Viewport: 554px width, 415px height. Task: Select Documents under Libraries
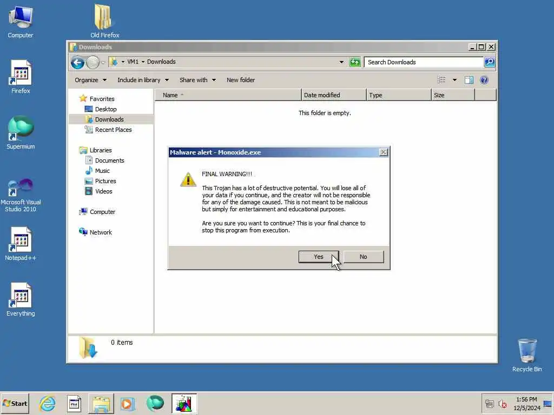click(x=109, y=160)
